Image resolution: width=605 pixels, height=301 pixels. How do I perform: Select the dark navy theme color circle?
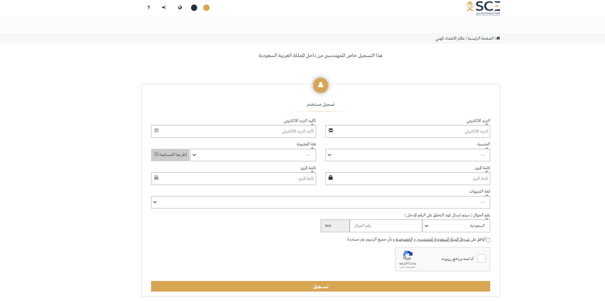click(194, 8)
